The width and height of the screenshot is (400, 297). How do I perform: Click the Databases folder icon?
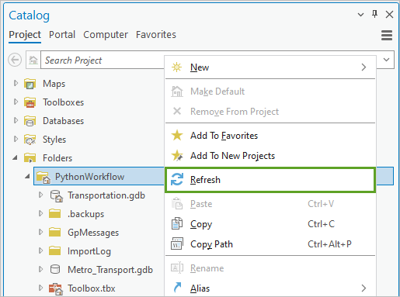click(x=30, y=121)
